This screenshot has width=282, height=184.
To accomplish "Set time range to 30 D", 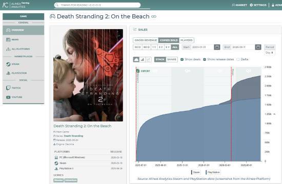I will click(x=137, y=47).
